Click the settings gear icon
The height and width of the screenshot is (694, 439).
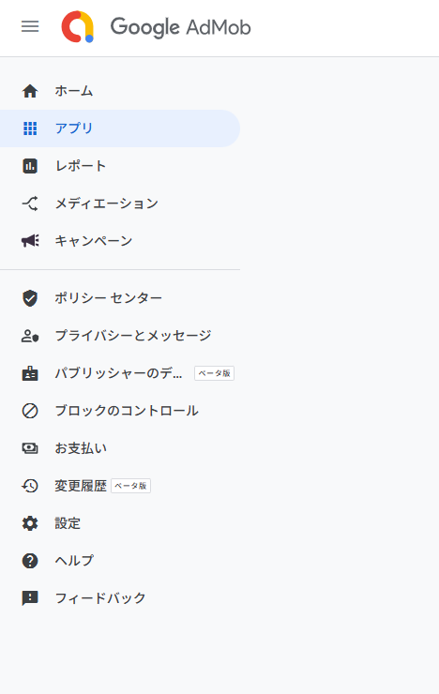point(30,523)
